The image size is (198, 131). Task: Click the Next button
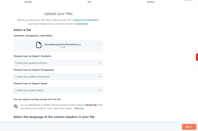[x=189, y=127]
